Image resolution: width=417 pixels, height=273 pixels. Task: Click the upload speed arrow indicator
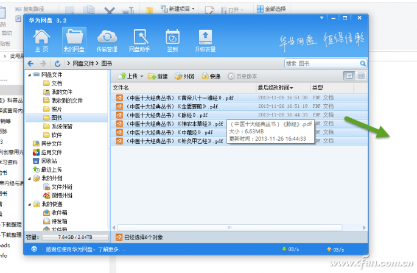coord(329,249)
